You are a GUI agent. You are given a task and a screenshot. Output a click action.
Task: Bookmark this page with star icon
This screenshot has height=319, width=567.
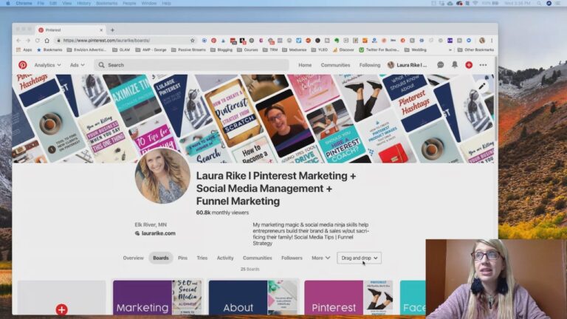193,41
